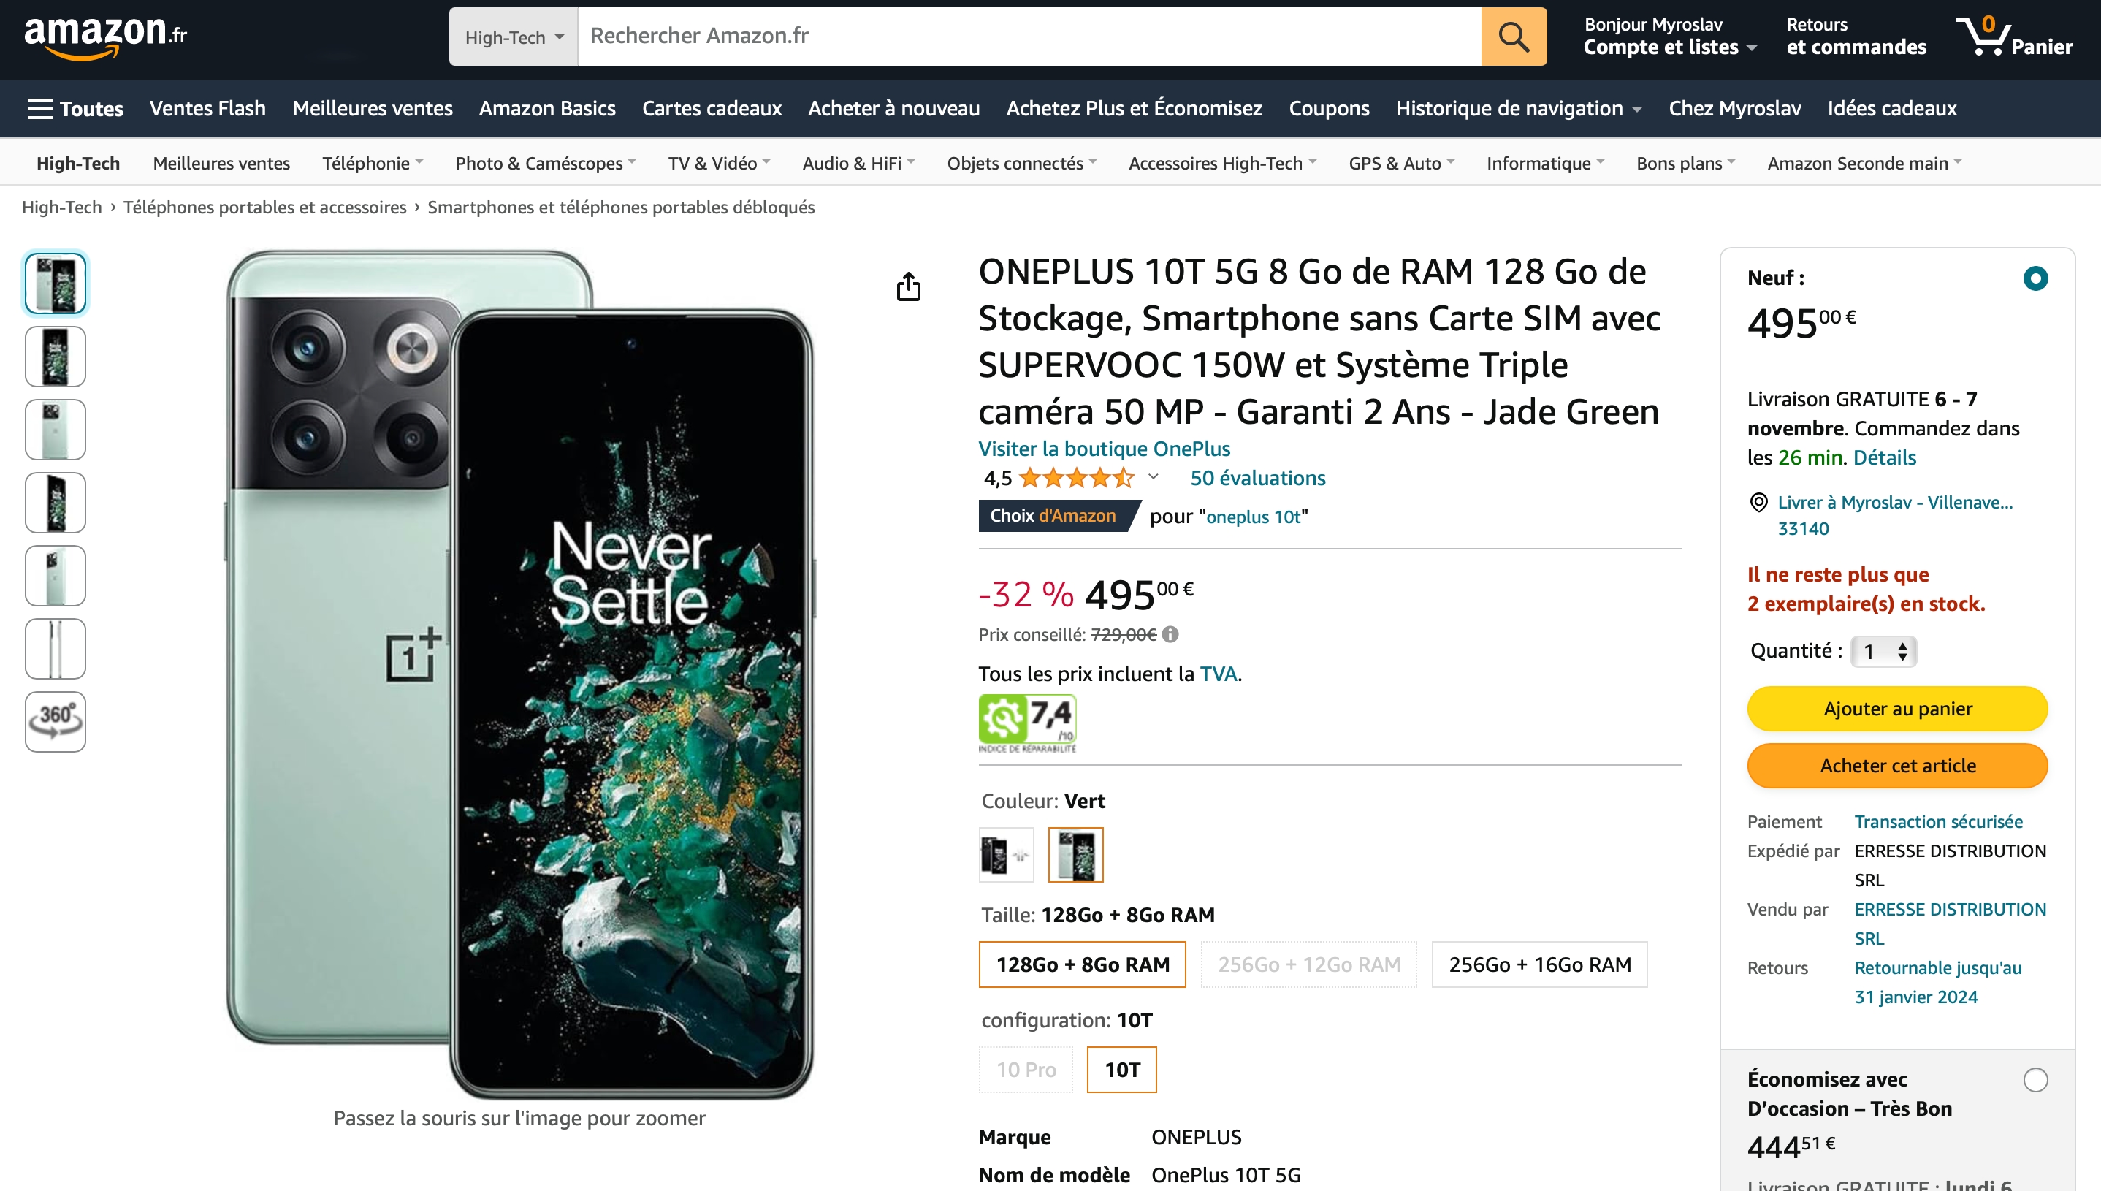
Task: Open the shopping cart Panier icon
Action: pyautogui.click(x=2015, y=37)
